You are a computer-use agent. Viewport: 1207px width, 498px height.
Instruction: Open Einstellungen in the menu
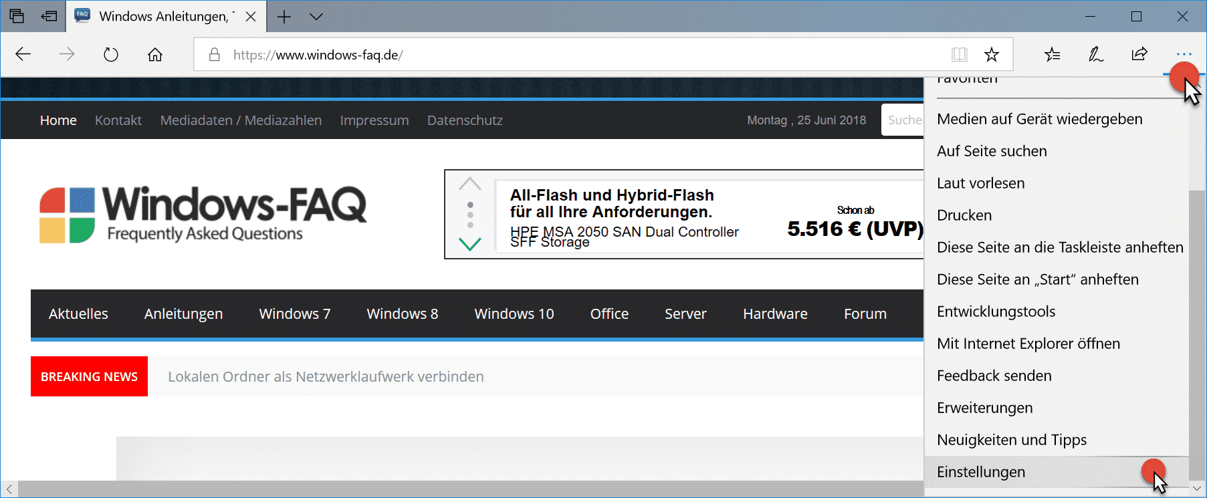coord(1057,472)
